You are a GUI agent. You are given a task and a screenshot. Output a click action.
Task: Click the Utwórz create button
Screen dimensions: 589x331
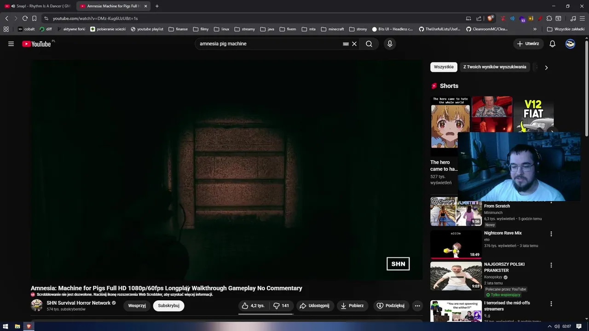click(528, 44)
